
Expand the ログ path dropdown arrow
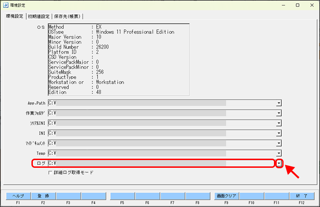pos(279,163)
